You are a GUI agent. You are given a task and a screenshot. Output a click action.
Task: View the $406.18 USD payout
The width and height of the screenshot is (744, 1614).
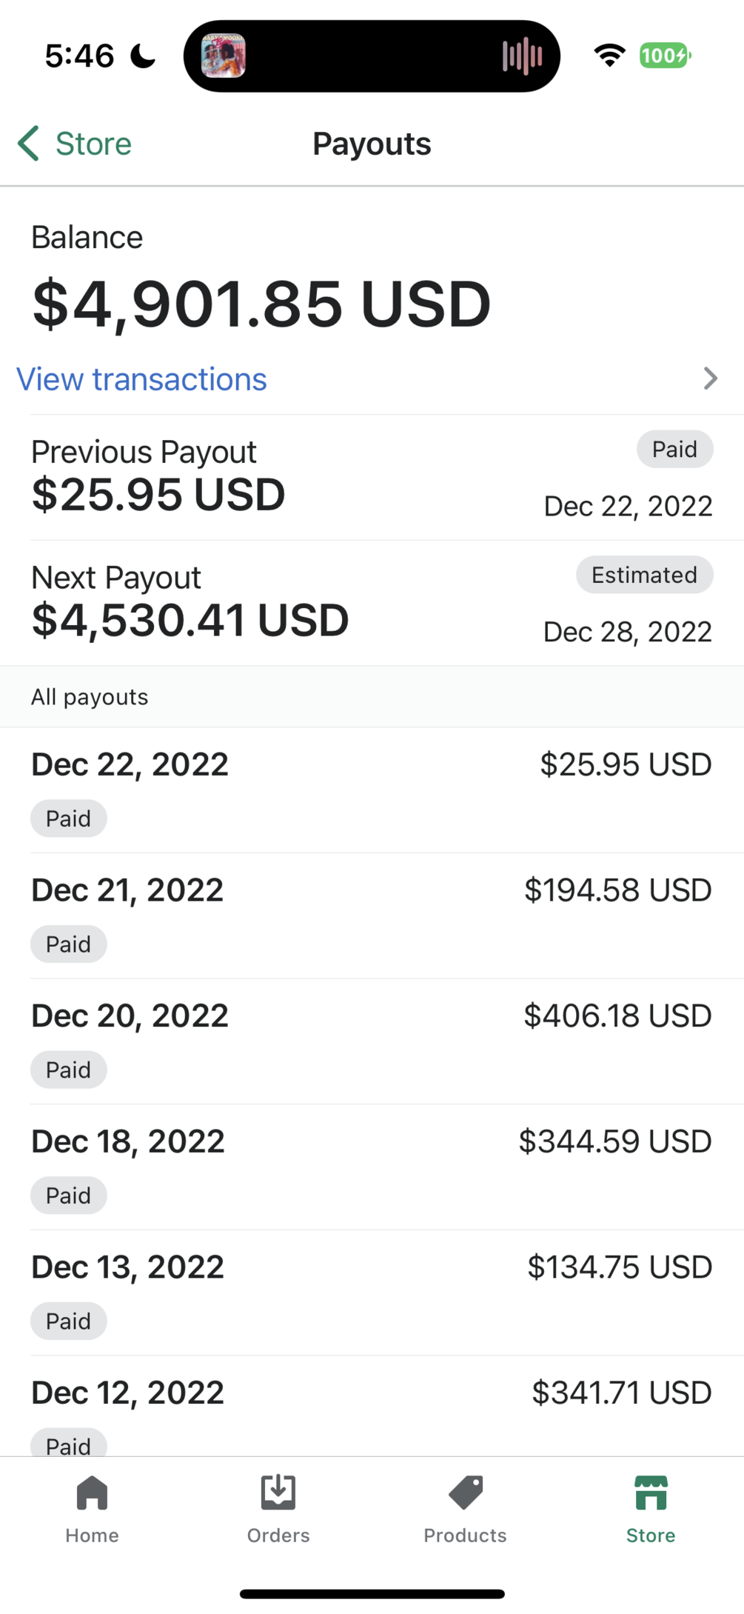[372, 1041]
